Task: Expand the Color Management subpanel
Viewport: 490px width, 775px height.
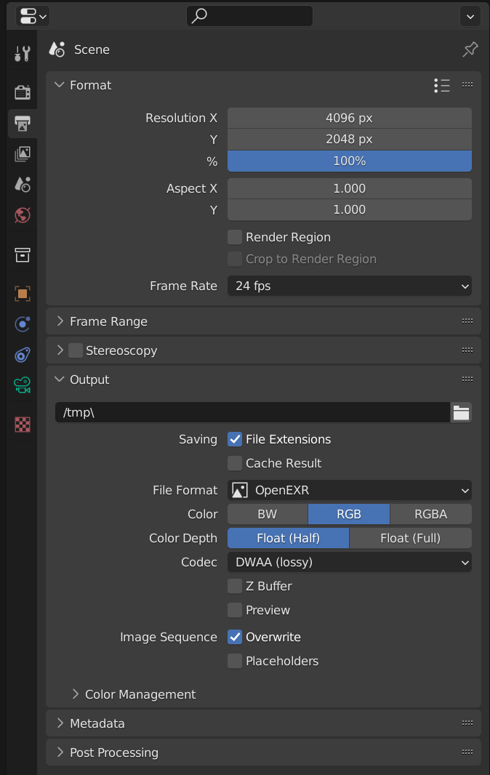Action: [140, 694]
